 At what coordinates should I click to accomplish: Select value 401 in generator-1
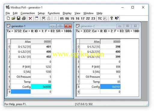(41, 47)
